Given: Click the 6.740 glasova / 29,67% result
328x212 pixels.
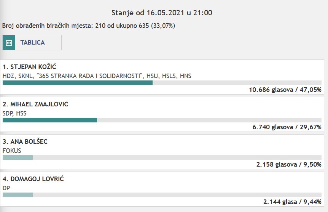Looking at the screenshot, I should 287,127.
